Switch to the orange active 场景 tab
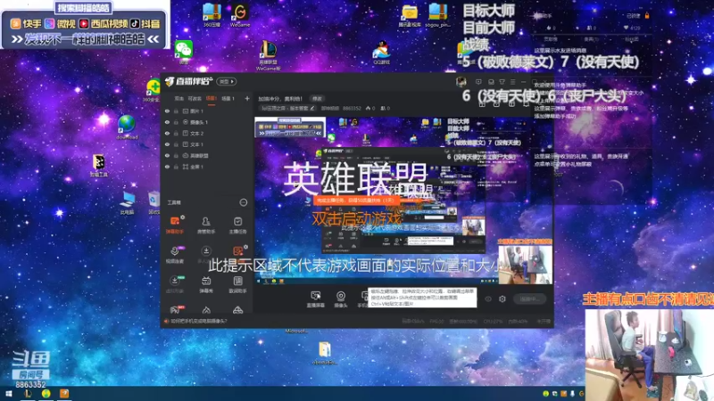The width and height of the screenshot is (714, 401). tap(211, 98)
